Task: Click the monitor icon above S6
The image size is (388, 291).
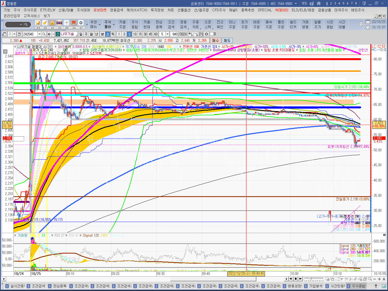Action: 74,23
